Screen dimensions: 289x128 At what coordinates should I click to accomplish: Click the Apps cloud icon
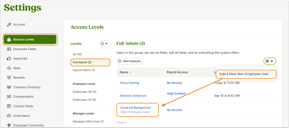9,68
